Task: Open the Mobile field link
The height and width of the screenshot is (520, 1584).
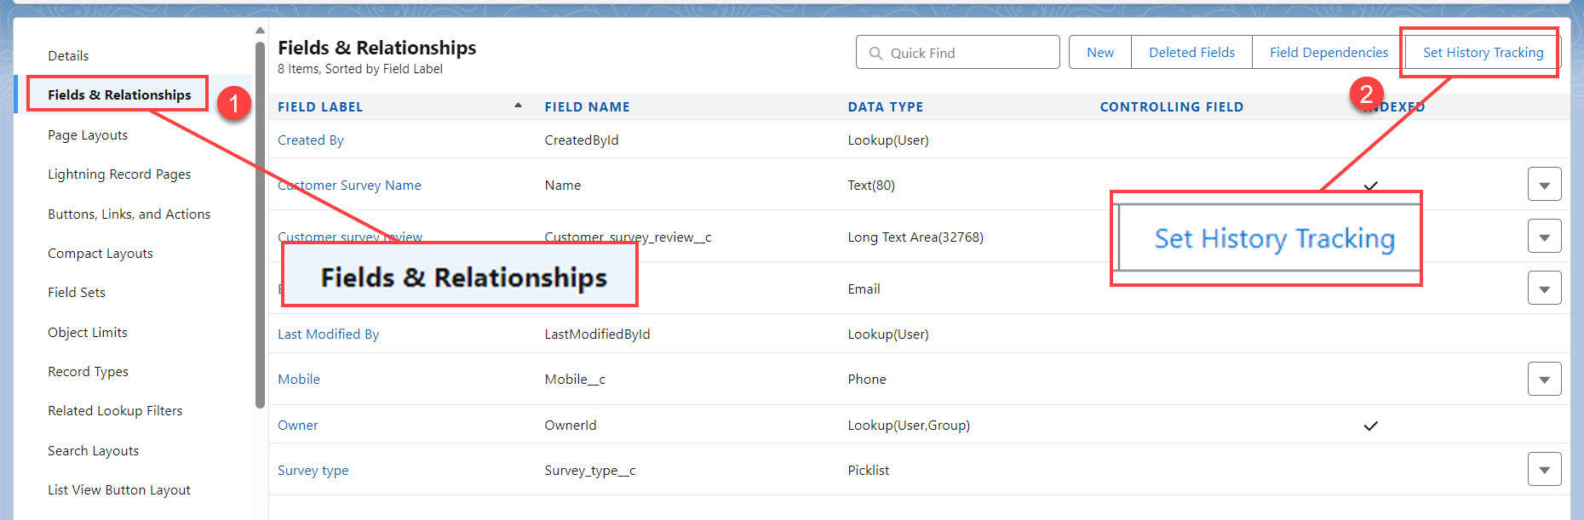Action: coord(299,379)
